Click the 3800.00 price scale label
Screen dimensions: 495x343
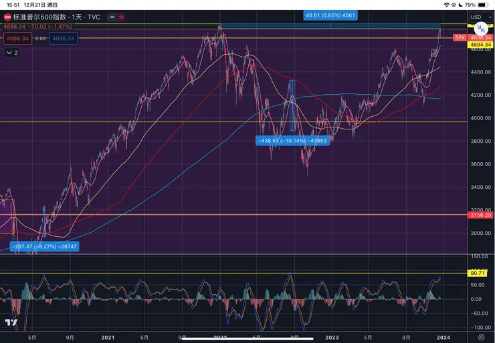pos(480,141)
